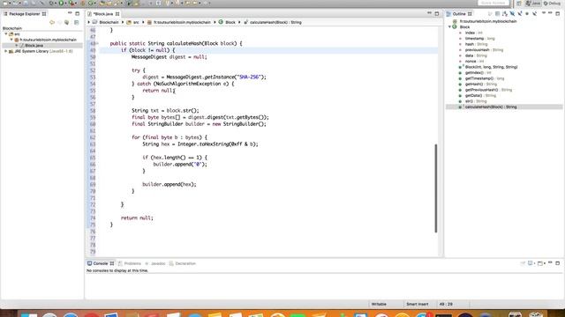
Task: Collapse the fr.toutsurlebitcoin.myblockchain package node
Action: point(11,40)
